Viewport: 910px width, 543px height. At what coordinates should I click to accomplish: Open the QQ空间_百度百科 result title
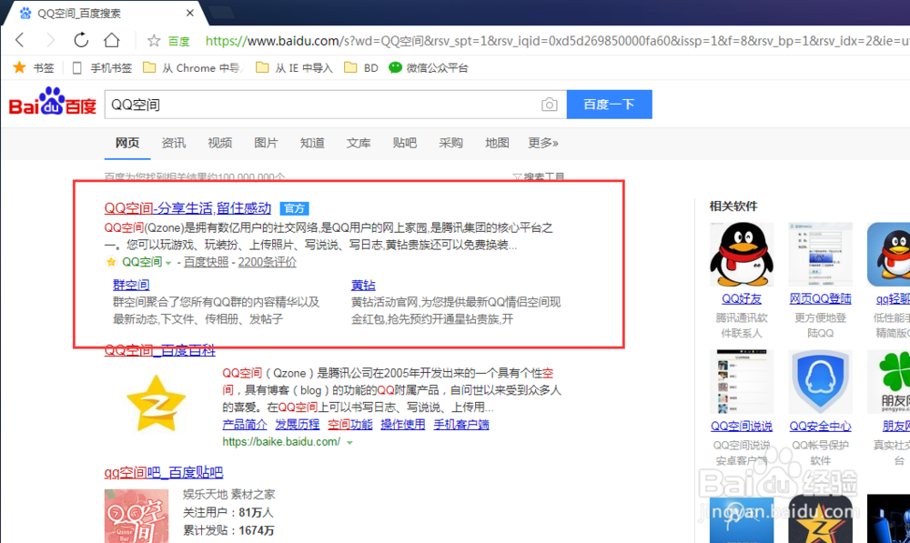tap(159, 350)
